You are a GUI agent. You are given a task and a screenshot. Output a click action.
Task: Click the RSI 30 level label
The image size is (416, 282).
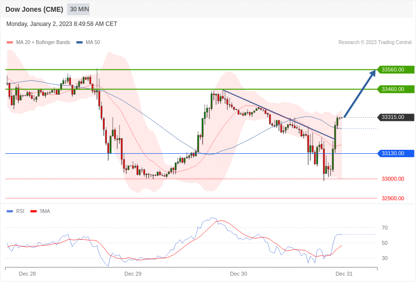[x=385, y=258]
